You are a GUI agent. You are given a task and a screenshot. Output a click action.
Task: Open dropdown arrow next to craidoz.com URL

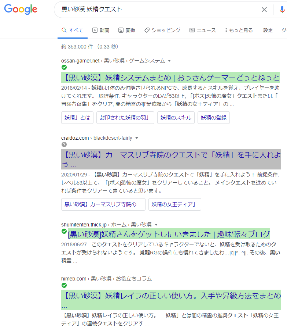pos(136,138)
